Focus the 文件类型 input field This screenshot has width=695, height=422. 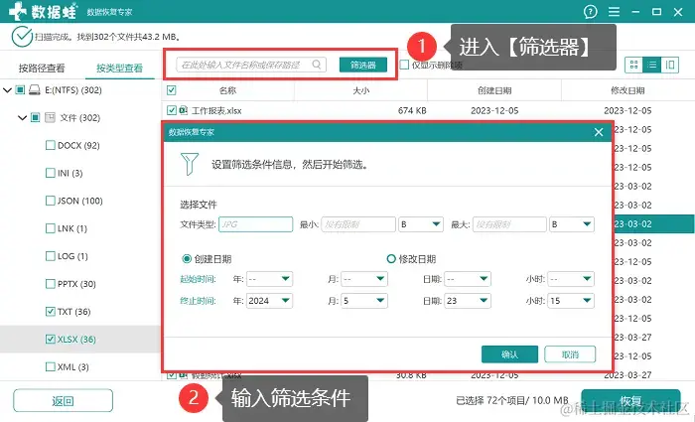tap(256, 224)
